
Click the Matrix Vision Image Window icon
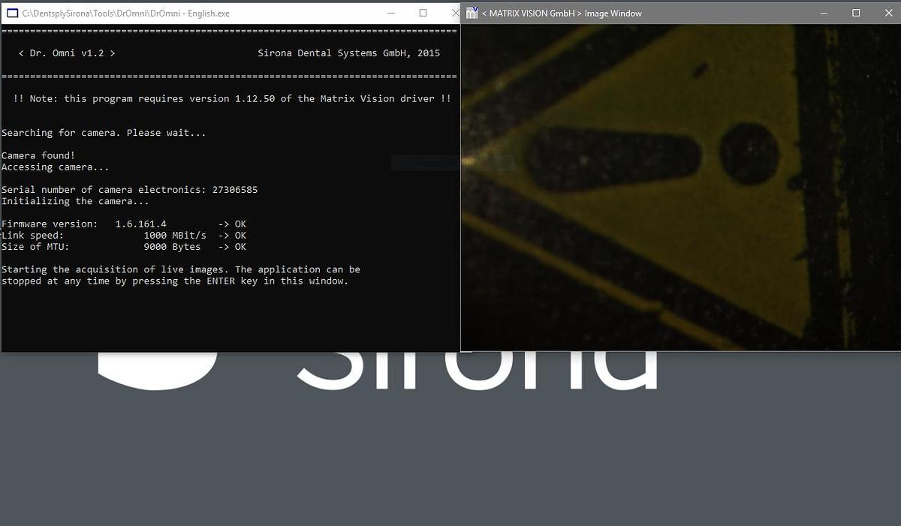tap(472, 13)
